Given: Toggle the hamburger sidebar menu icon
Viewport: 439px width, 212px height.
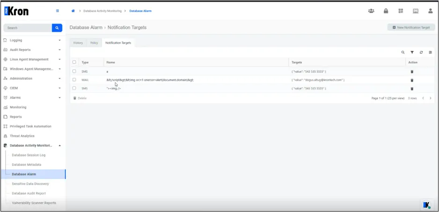Looking at the screenshot, I should pos(58,11).
